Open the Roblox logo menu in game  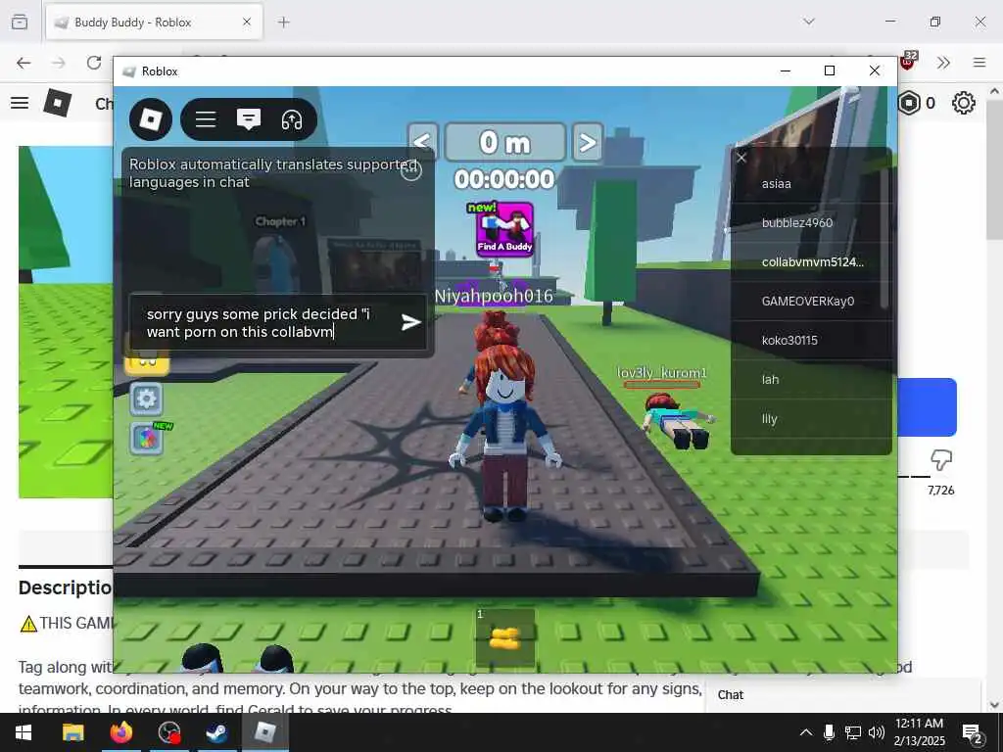click(x=151, y=118)
